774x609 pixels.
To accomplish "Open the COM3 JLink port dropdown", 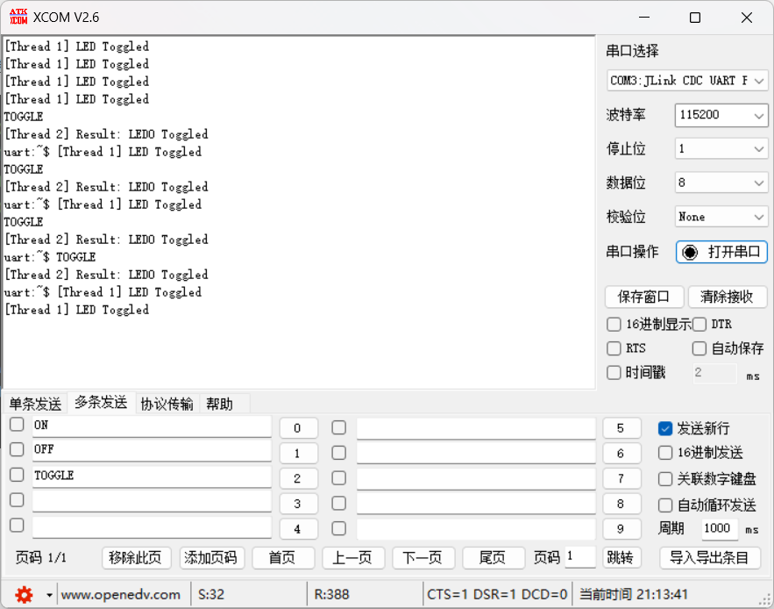I will coord(687,81).
